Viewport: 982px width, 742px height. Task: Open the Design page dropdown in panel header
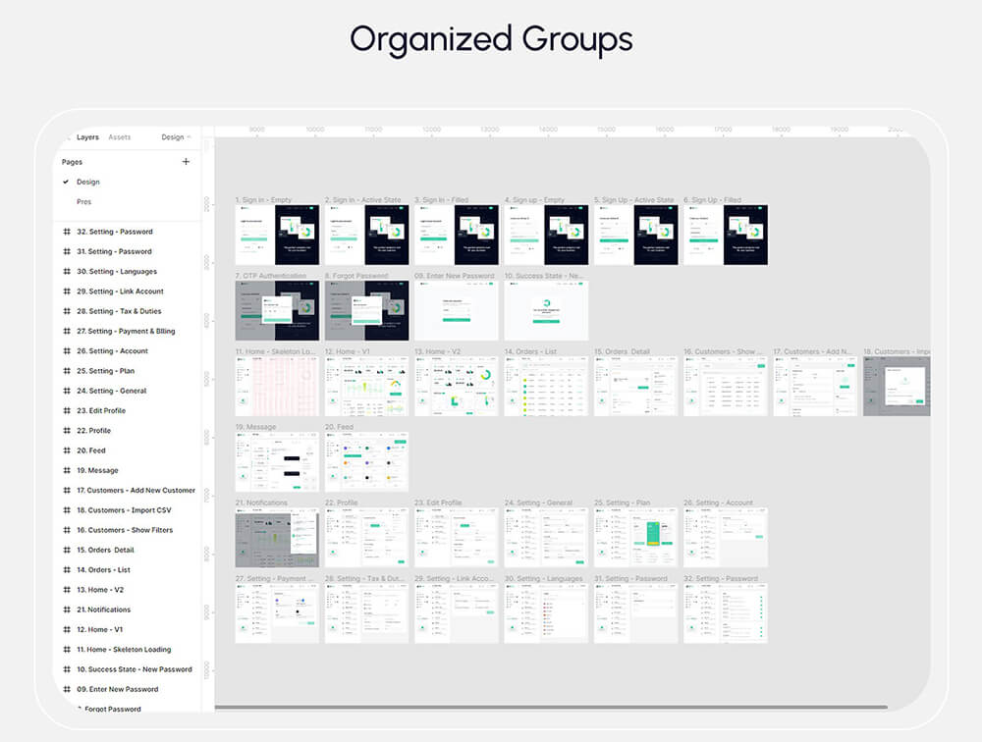tap(176, 137)
